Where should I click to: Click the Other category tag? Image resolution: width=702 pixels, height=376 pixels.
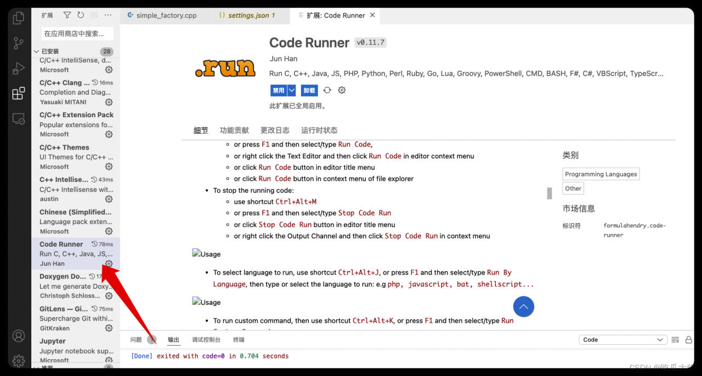pyautogui.click(x=573, y=189)
